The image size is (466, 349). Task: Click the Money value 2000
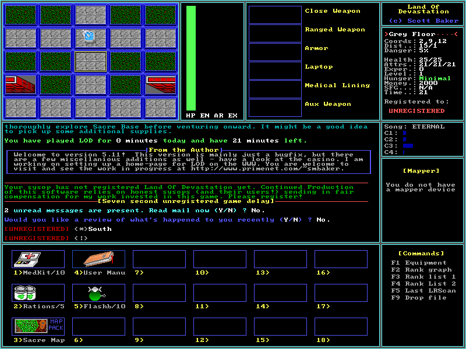coord(428,83)
